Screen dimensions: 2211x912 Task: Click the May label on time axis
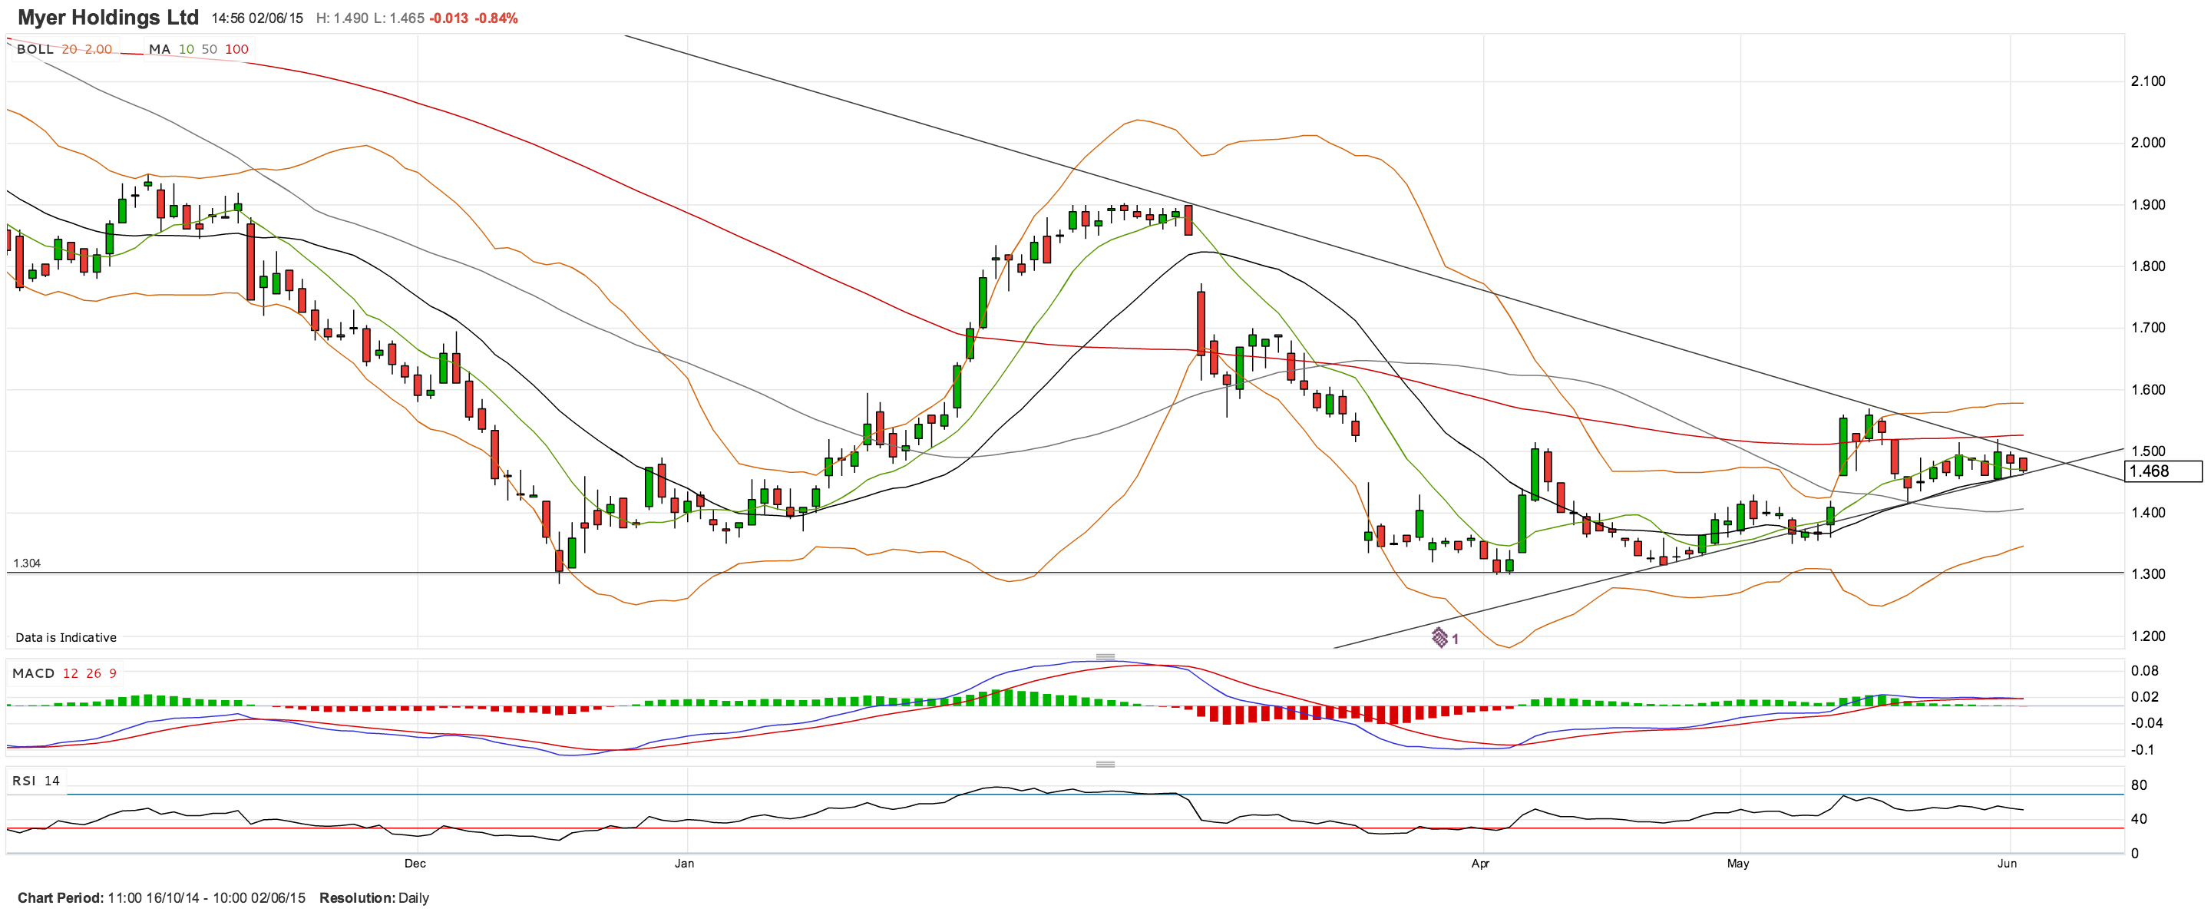(1738, 863)
